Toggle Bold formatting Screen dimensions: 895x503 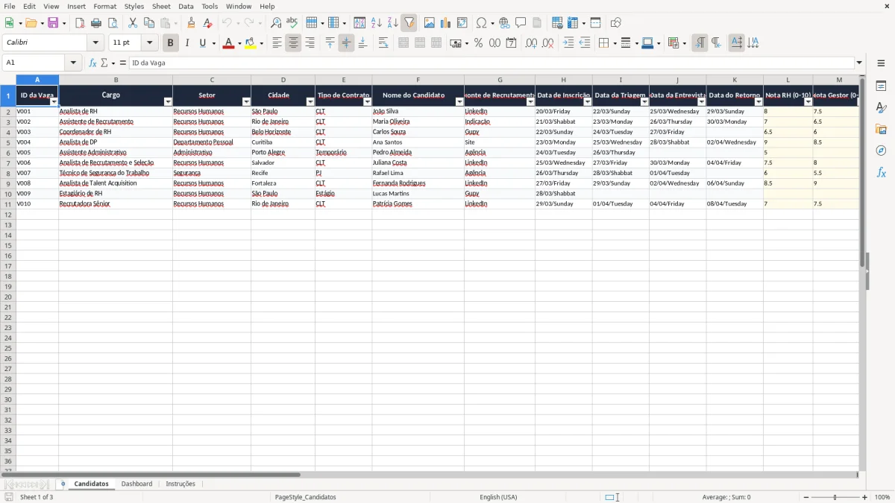(x=170, y=43)
